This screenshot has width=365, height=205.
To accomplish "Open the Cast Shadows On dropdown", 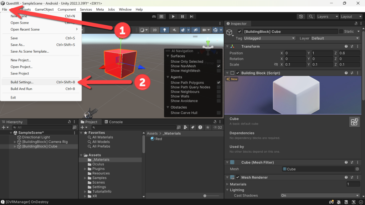I will coord(320,195).
